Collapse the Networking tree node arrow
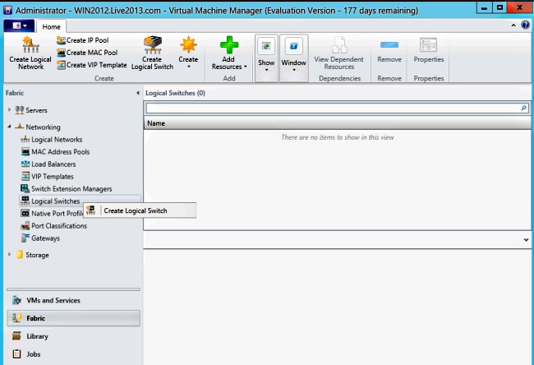The image size is (534, 365). [x=10, y=127]
